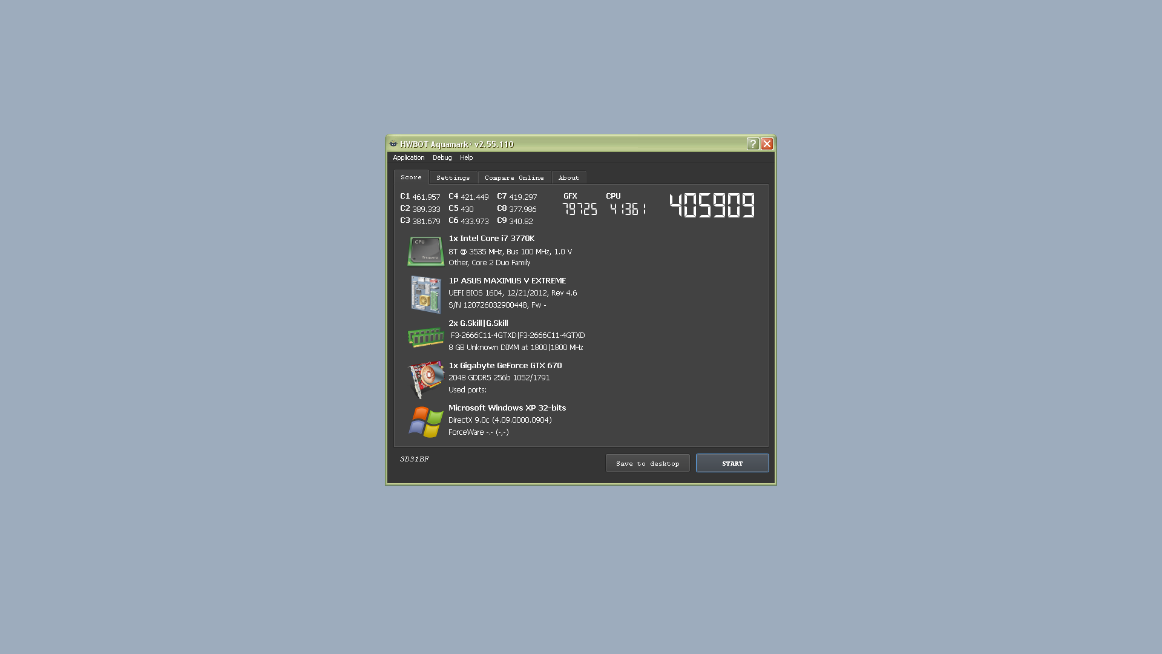
Task: Open the Compare Online tab
Action: pos(514,177)
